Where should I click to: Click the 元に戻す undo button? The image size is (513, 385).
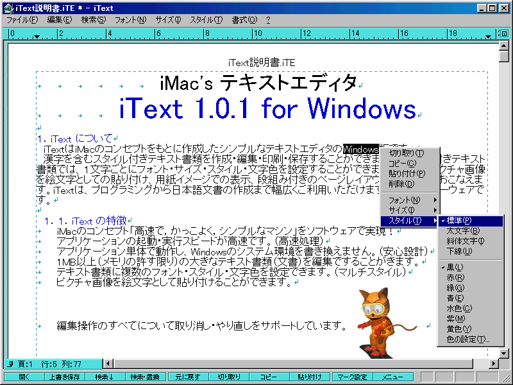[188, 377]
